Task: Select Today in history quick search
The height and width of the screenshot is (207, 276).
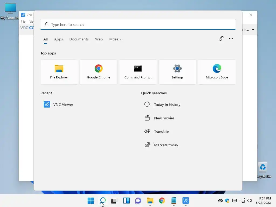Action: coord(162,105)
